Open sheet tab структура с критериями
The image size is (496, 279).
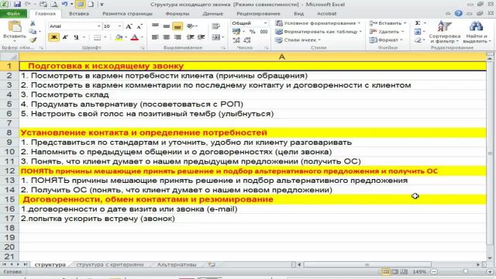tap(110, 264)
